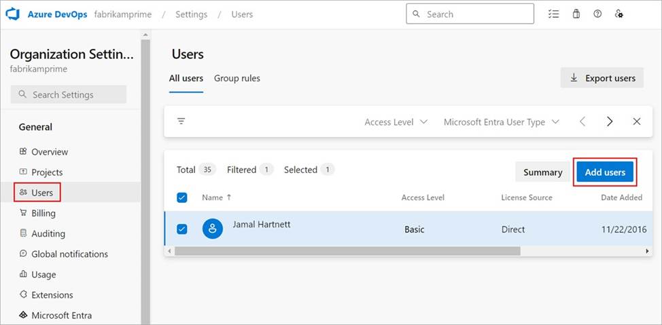Open the marketplace shopping bag icon
662x325 pixels.
(x=576, y=14)
